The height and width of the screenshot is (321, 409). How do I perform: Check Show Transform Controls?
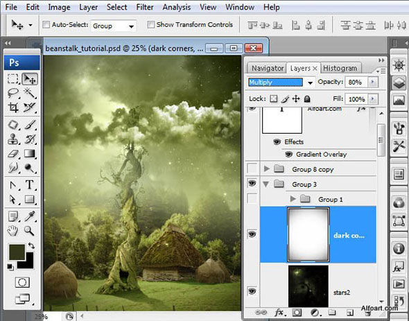coord(150,24)
